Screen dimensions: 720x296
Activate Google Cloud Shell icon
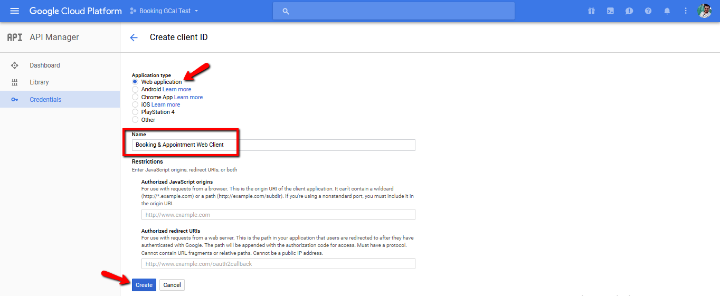tap(610, 11)
